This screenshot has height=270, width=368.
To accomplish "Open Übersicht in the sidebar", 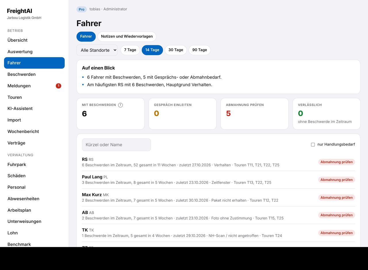I will click(34, 40).
